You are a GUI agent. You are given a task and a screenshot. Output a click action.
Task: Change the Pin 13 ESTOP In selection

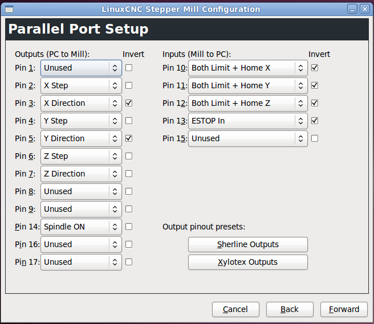click(x=248, y=121)
